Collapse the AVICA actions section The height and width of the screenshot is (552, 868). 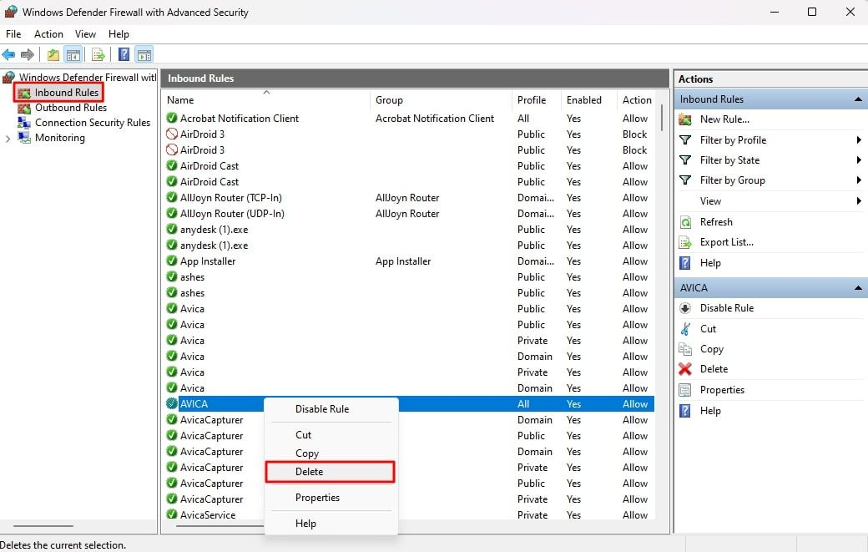click(858, 288)
